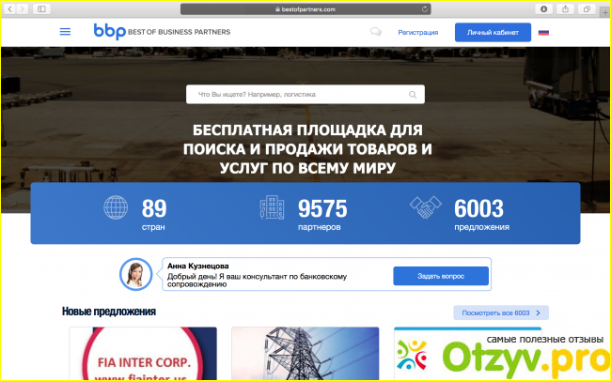Image resolution: width=611 pixels, height=381 pixels.
Task: Open Safari downloads icon
Action: [x=543, y=8]
